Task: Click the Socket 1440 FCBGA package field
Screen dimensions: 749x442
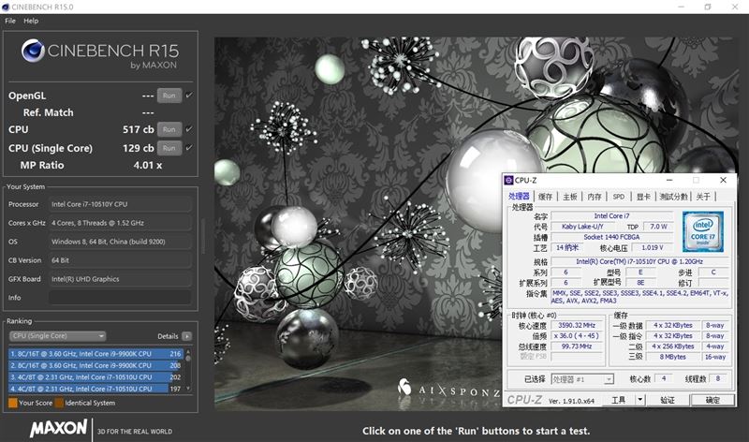Action: (612, 237)
